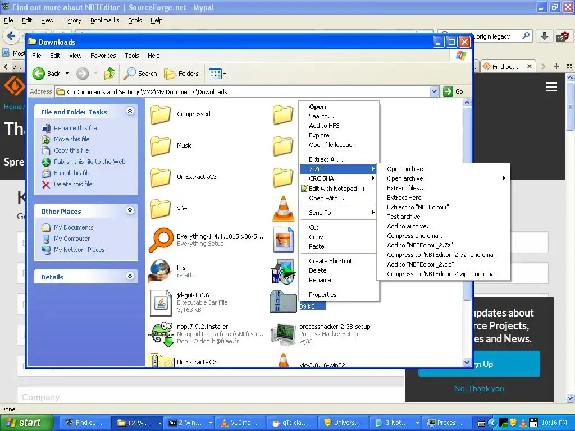Screen dimensions: 575x431
Task: Close the Find out... browser tab
Action: pos(529,66)
